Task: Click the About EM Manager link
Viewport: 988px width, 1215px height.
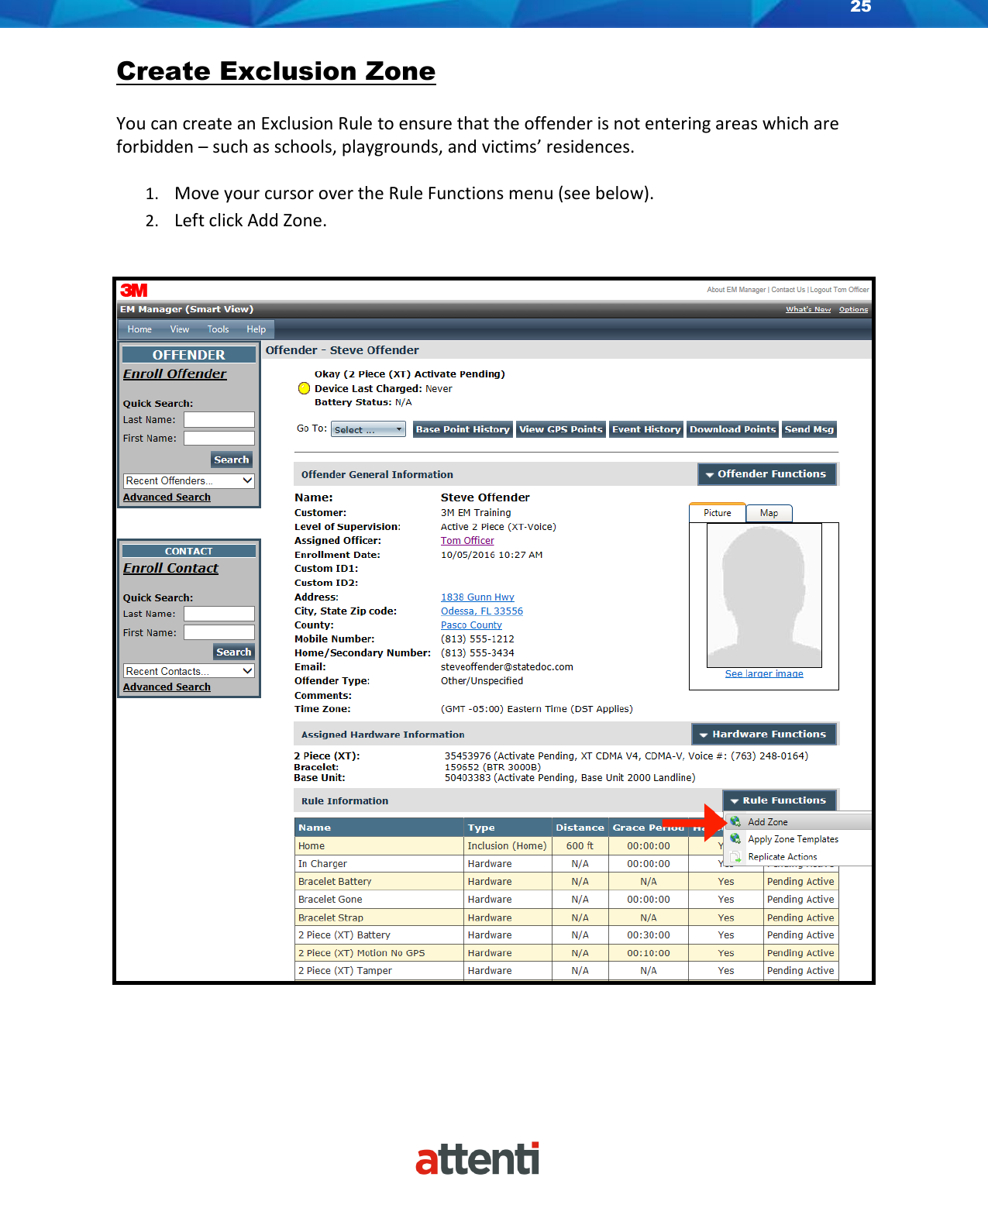Action: pos(736,290)
